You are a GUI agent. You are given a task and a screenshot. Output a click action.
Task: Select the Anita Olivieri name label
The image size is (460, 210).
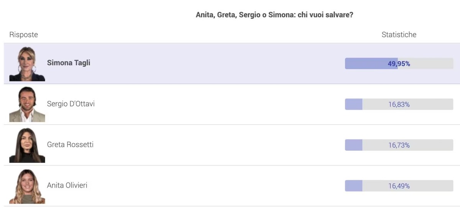67,186
